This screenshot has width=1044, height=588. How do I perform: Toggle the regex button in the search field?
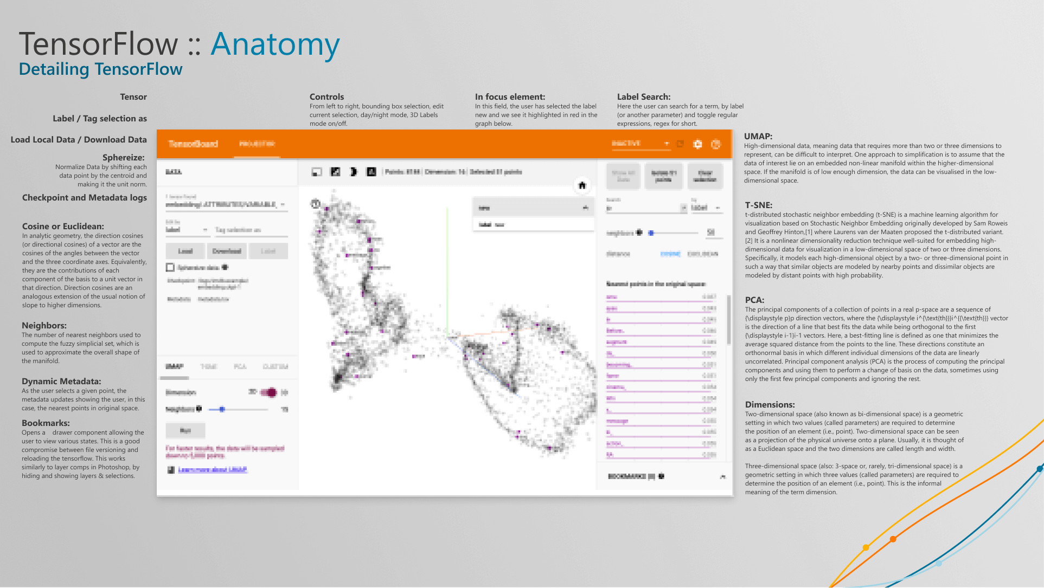[683, 208]
